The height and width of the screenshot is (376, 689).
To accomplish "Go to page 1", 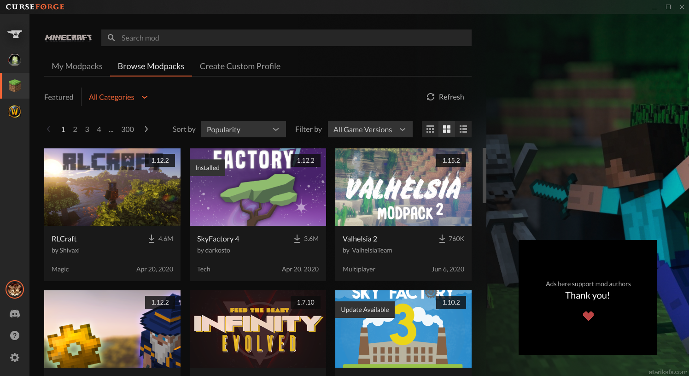I will tap(63, 129).
